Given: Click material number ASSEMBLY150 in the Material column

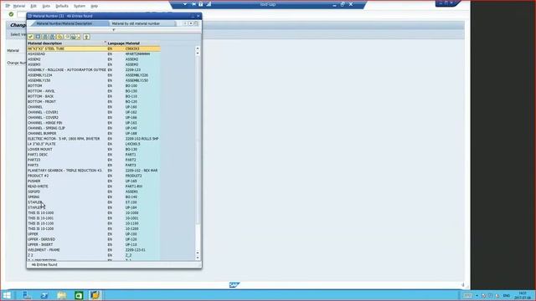Looking at the screenshot, I should point(137,80).
